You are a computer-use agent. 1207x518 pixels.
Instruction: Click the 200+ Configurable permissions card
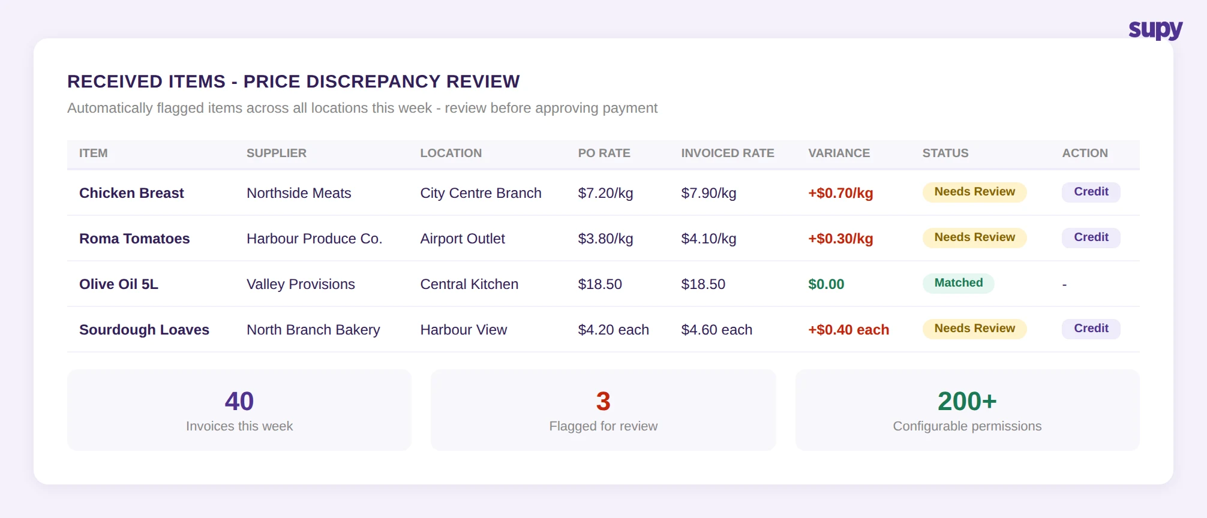(x=967, y=410)
